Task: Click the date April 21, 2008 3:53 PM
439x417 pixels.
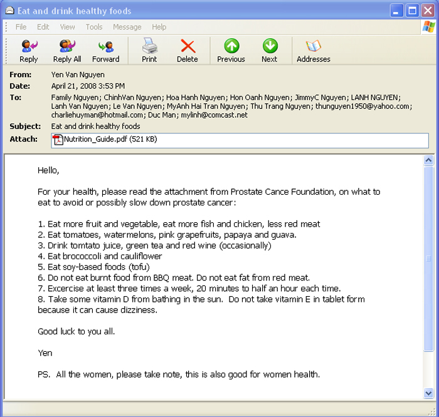Action: pyautogui.click(x=88, y=86)
